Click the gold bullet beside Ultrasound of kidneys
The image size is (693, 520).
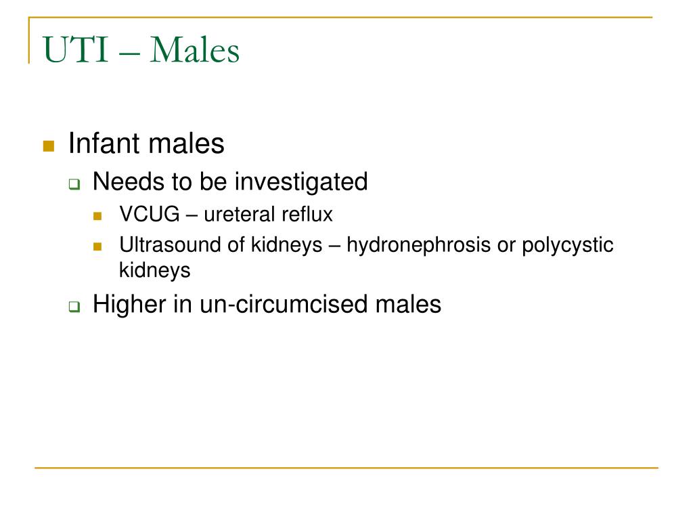97,246
